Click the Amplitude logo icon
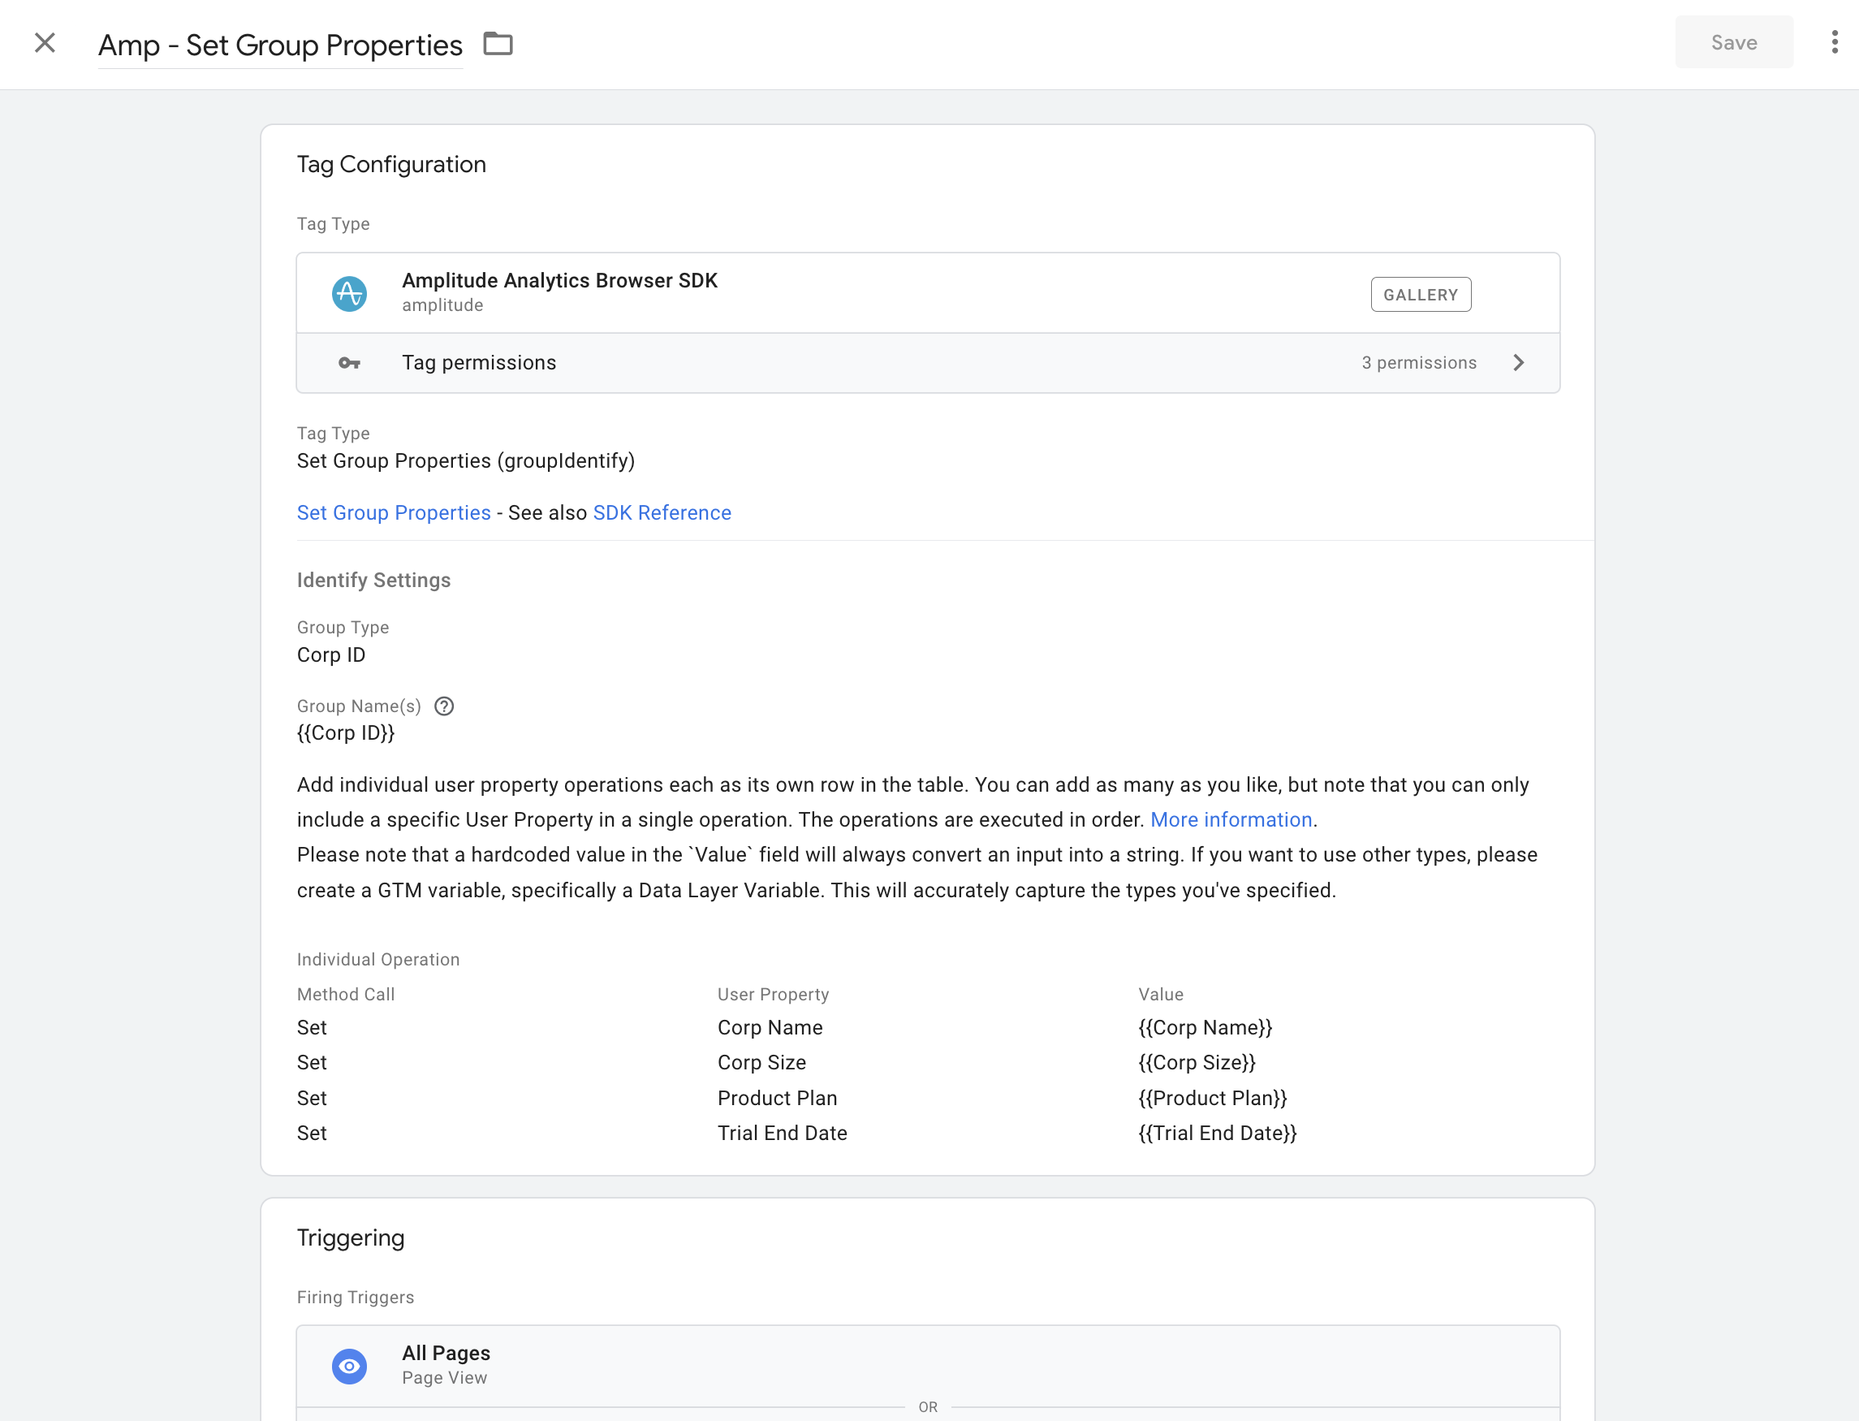Image resolution: width=1859 pixels, height=1421 pixels. tap(349, 293)
